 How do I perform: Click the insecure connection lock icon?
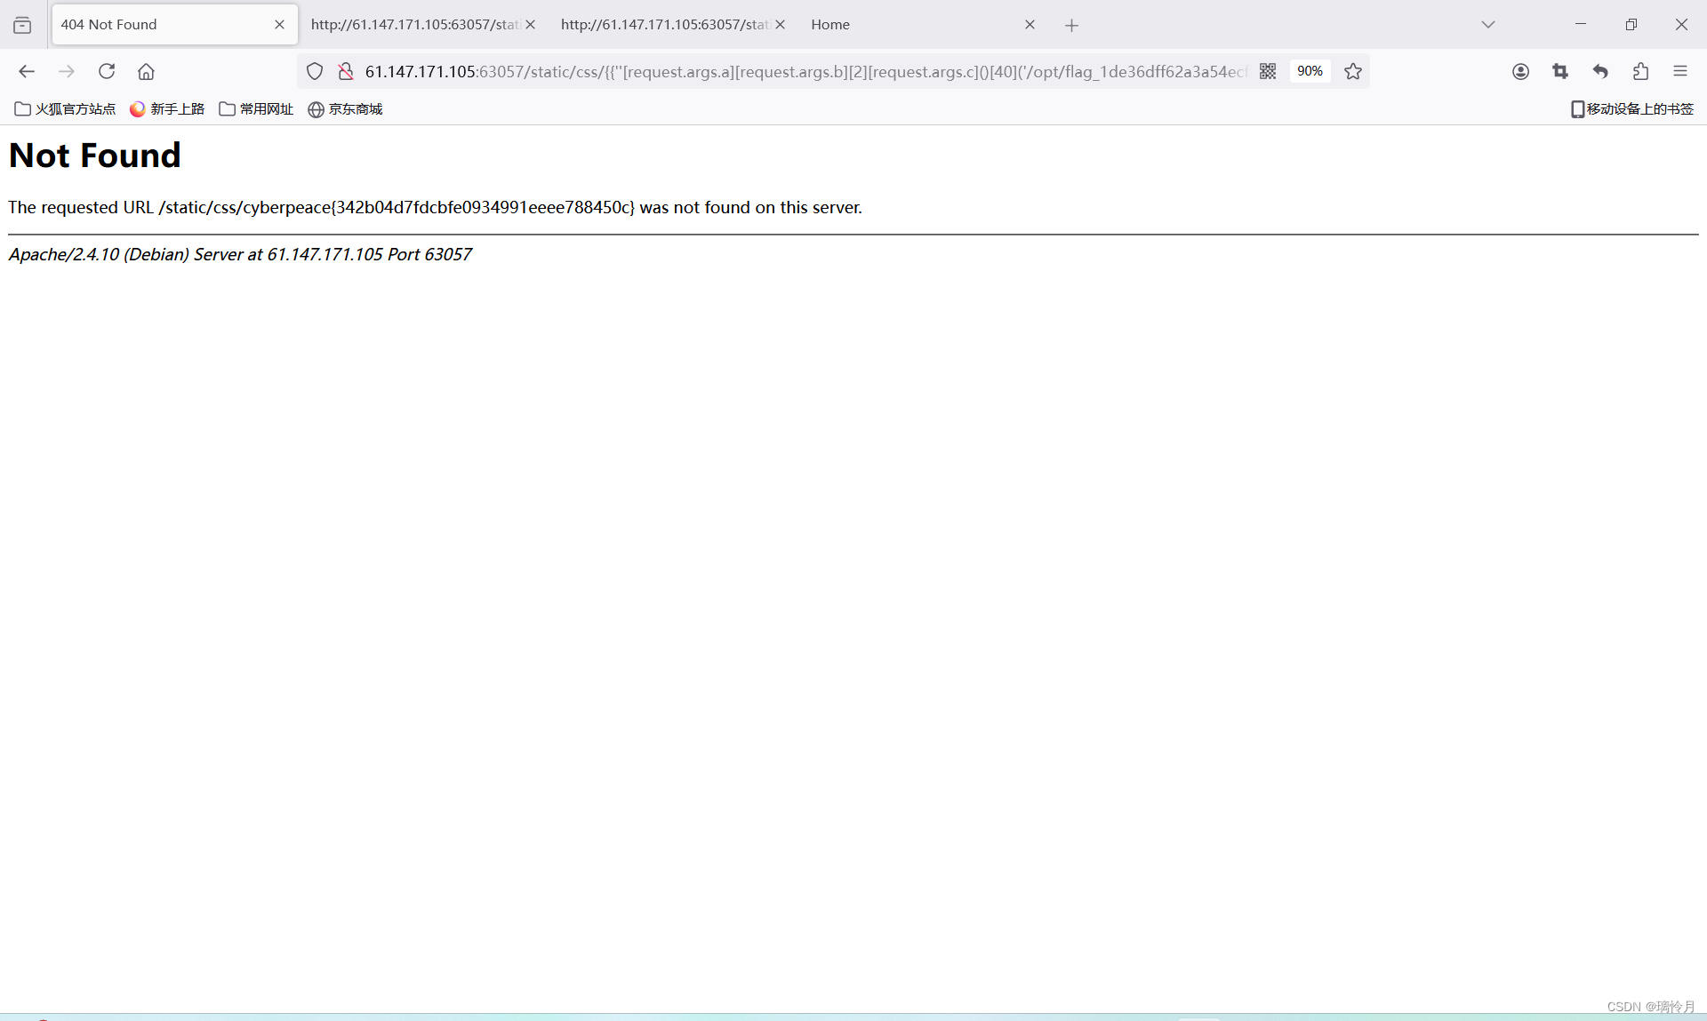(x=346, y=71)
